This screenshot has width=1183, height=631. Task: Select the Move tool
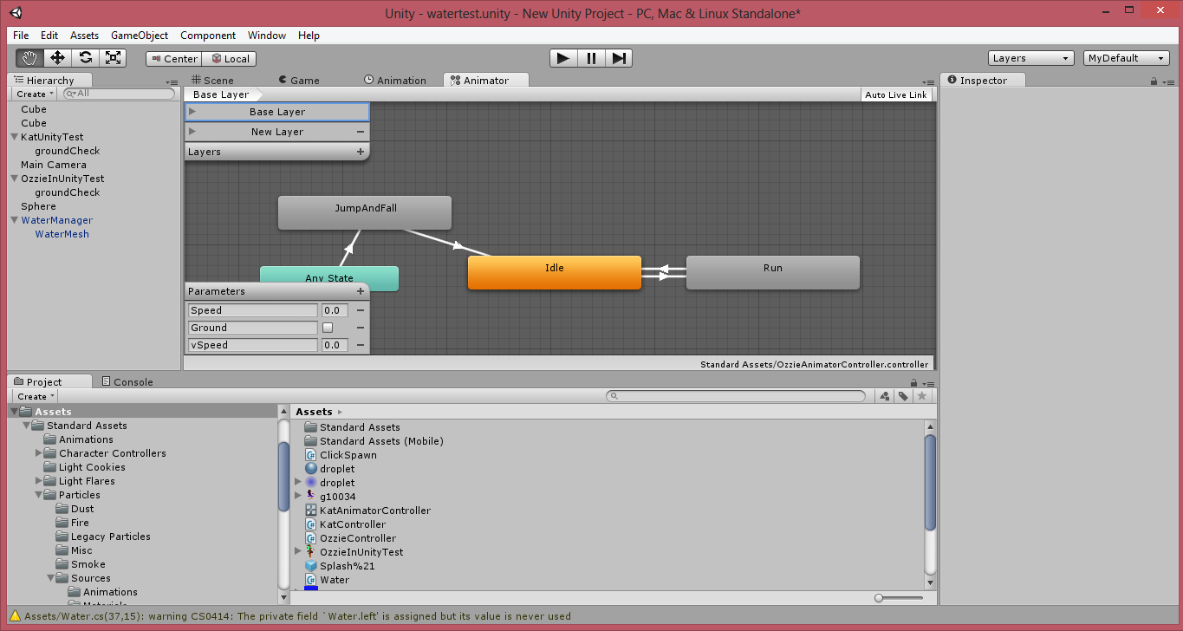[x=57, y=58]
